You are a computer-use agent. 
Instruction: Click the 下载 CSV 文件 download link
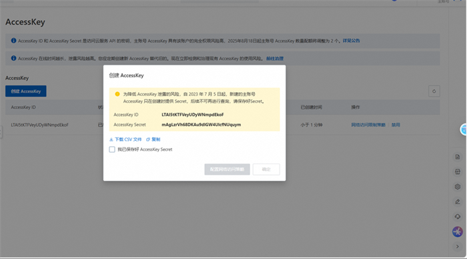(125, 140)
